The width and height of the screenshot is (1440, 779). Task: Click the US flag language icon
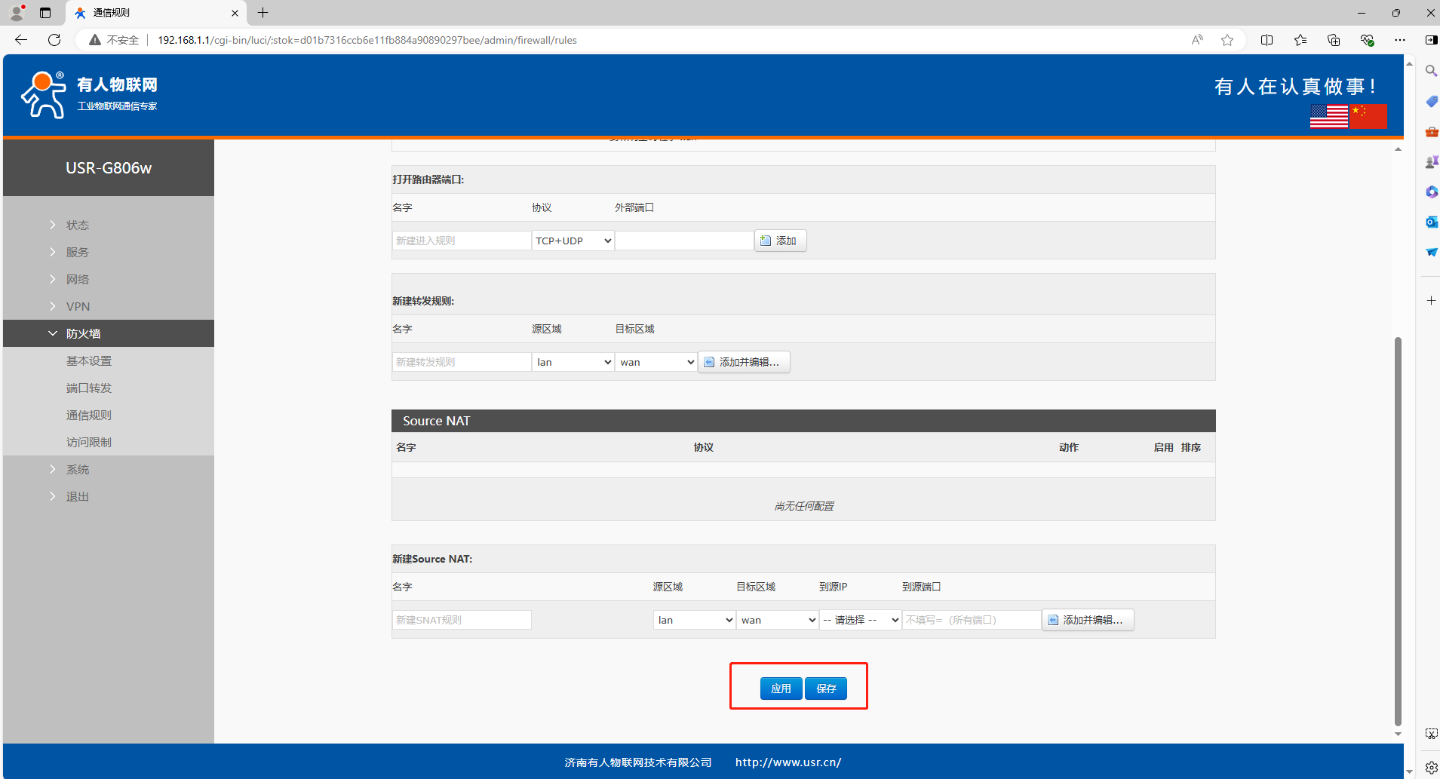pos(1328,117)
